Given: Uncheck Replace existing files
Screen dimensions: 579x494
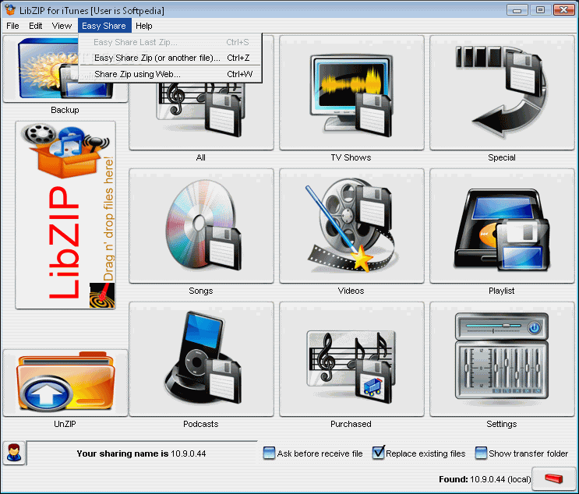Looking at the screenshot, I should [378, 453].
